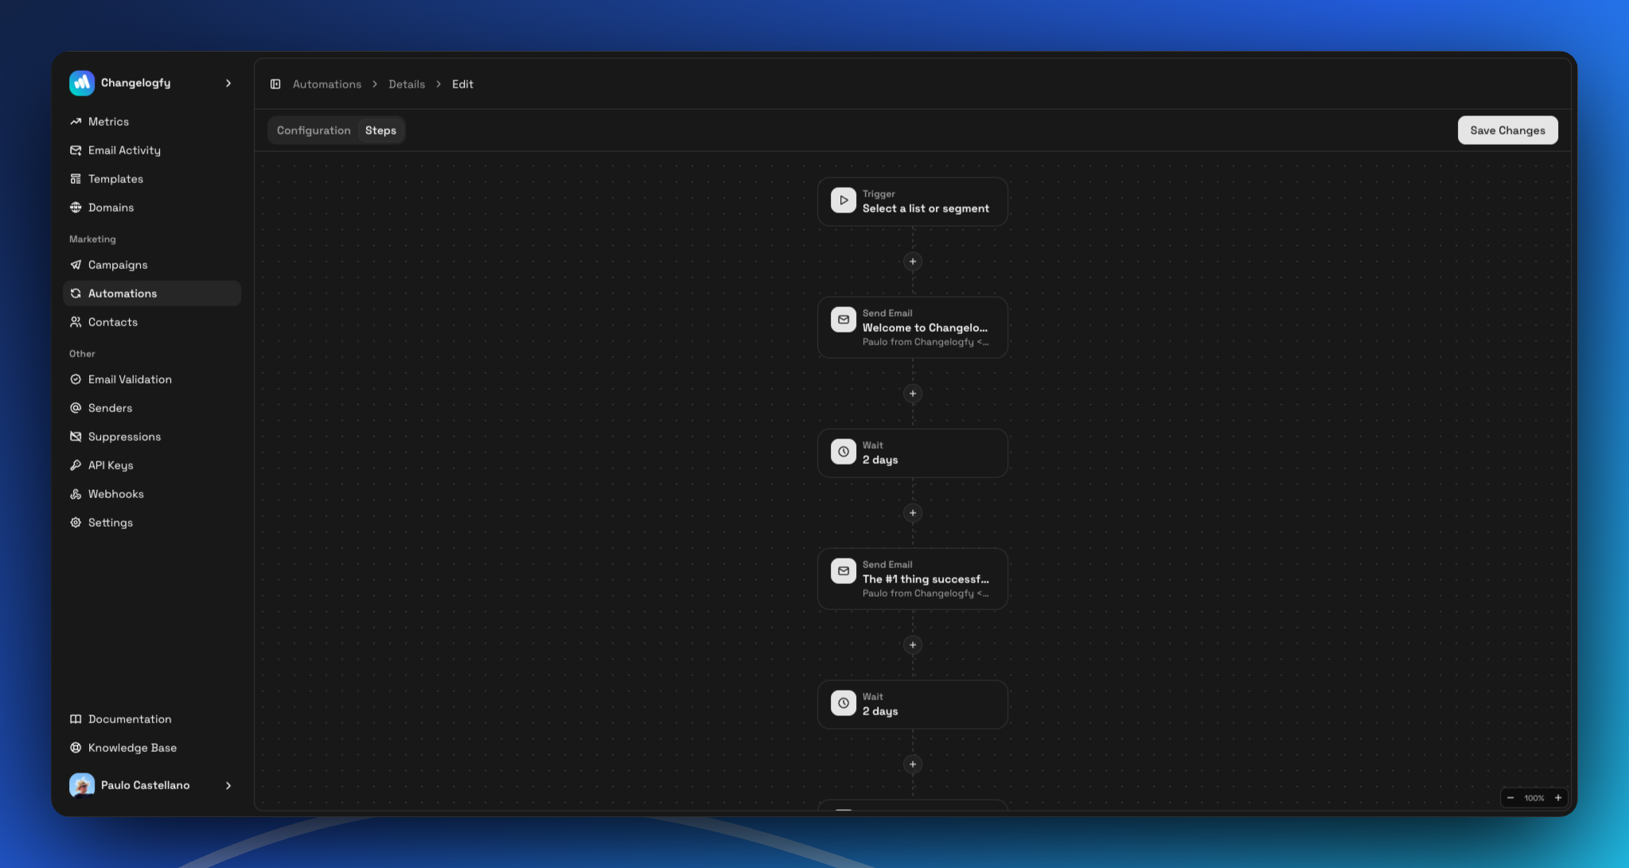Click the Domains globe icon

tap(76, 207)
